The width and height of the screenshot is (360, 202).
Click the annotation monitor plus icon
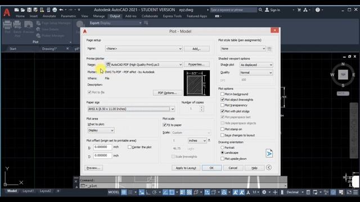[275, 192]
